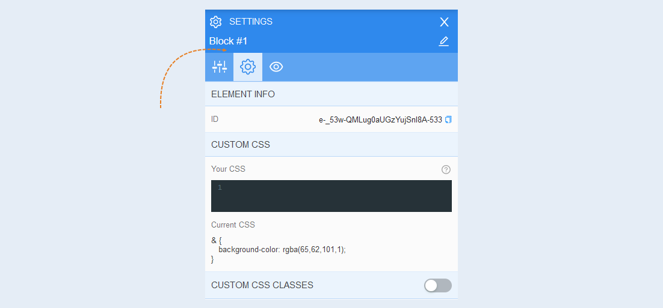Click the gear icon beside SETTINGS title
The image size is (663, 308).
215,22
